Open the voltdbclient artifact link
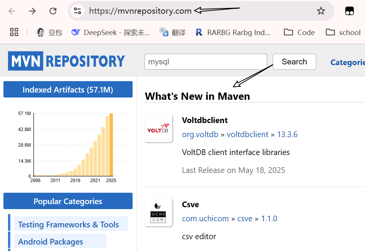 pos(248,134)
